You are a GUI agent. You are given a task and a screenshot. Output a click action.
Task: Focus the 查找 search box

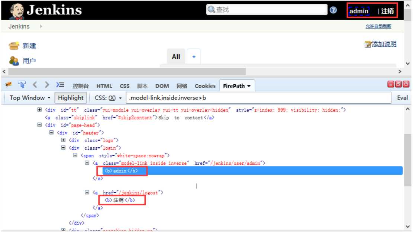click(x=267, y=10)
